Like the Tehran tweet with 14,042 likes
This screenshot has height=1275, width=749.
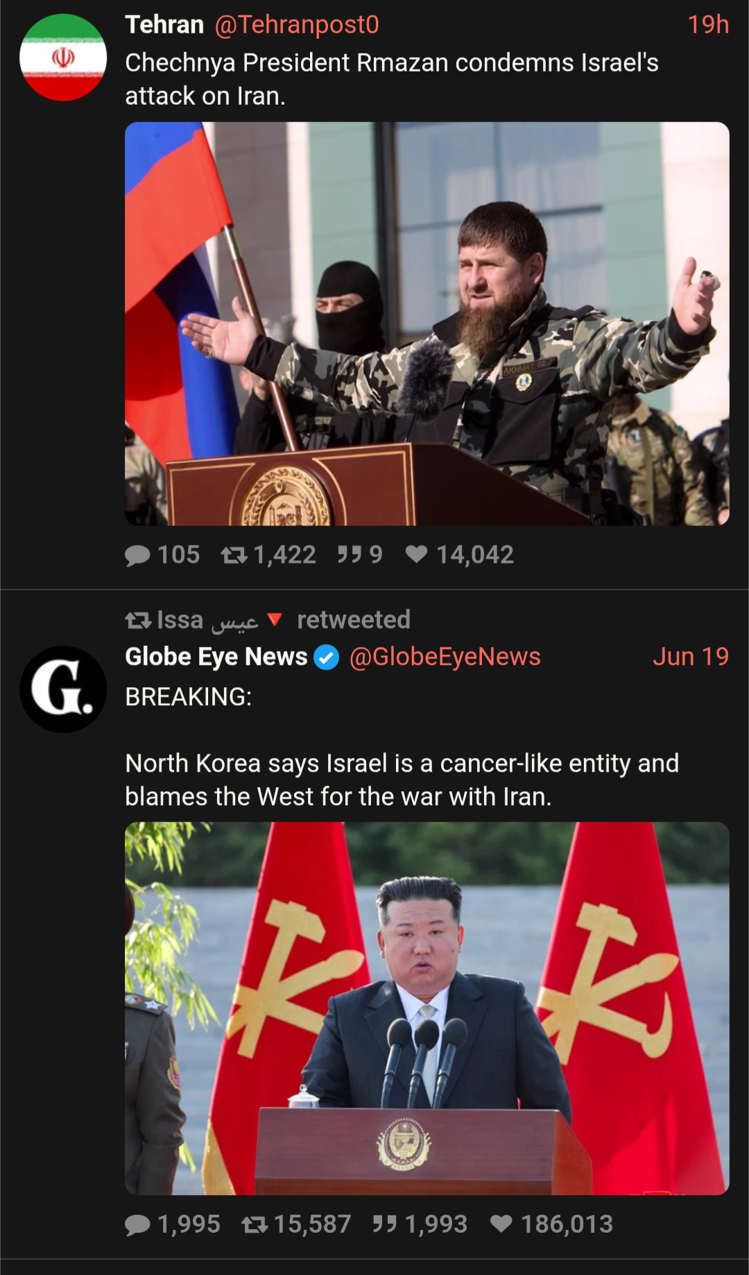click(x=416, y=554)
